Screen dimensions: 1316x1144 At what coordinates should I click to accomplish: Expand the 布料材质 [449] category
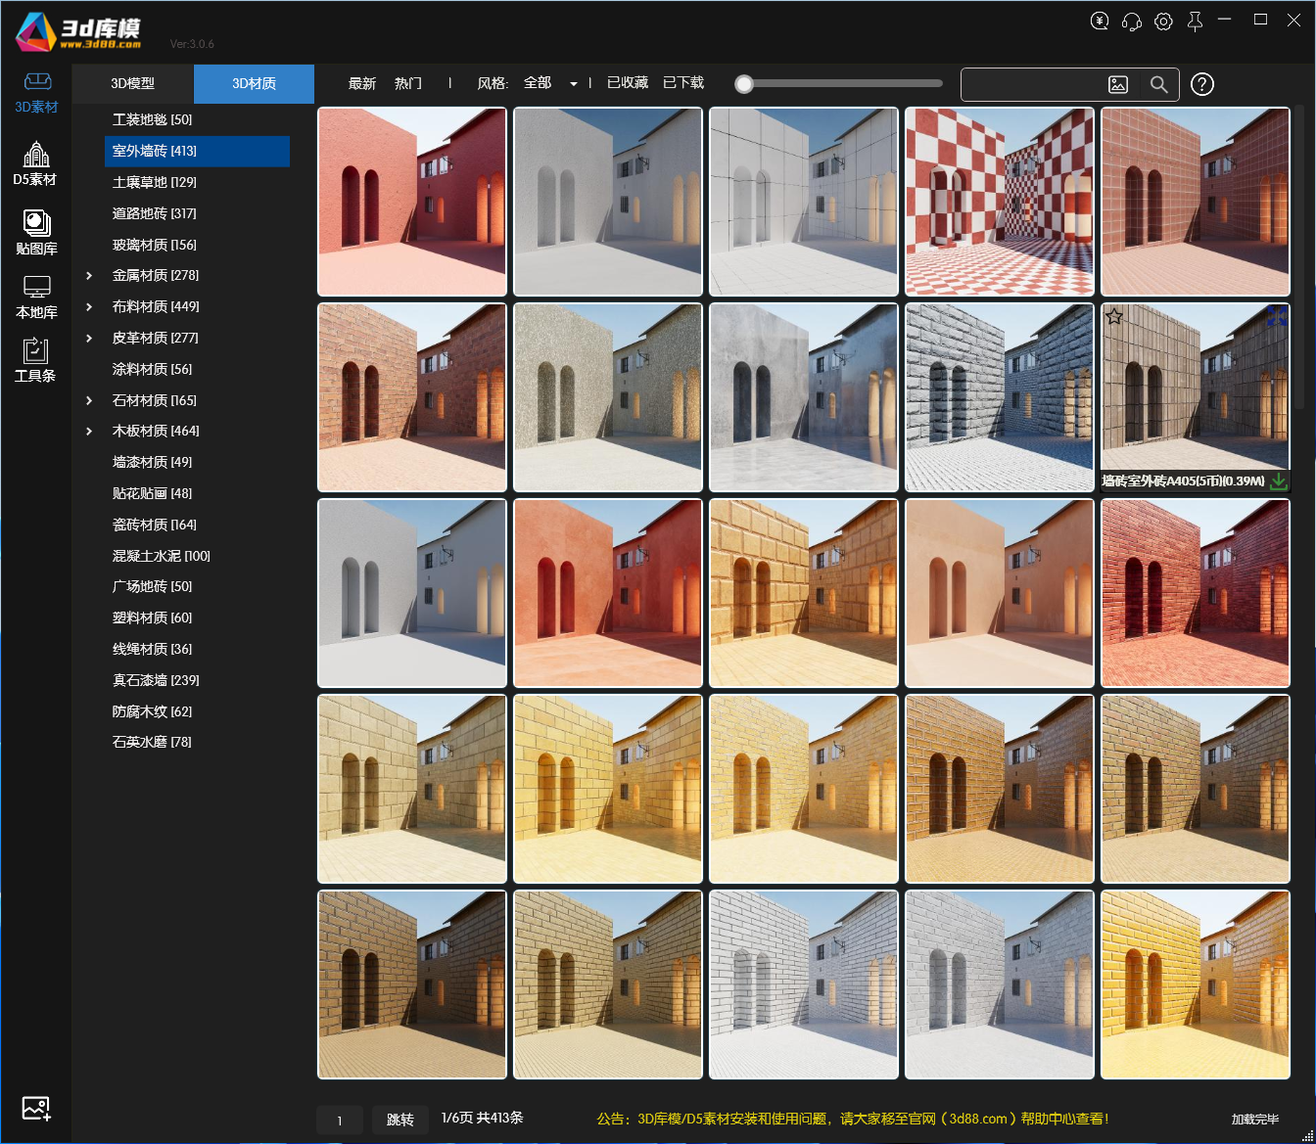tap(89, 307)
